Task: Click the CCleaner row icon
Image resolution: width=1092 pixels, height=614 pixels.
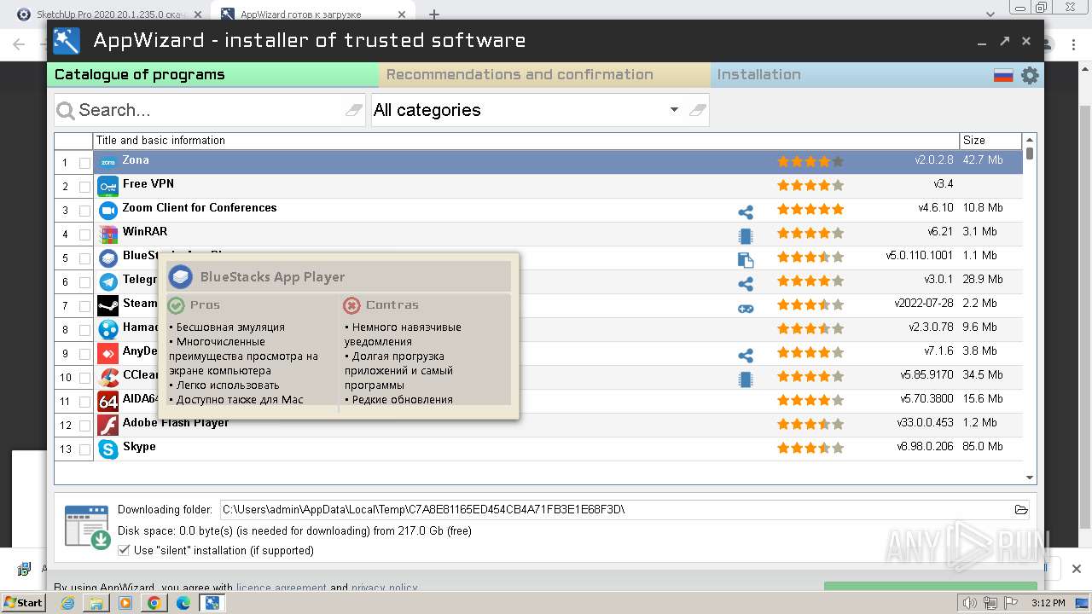Action: click(107, 377)
